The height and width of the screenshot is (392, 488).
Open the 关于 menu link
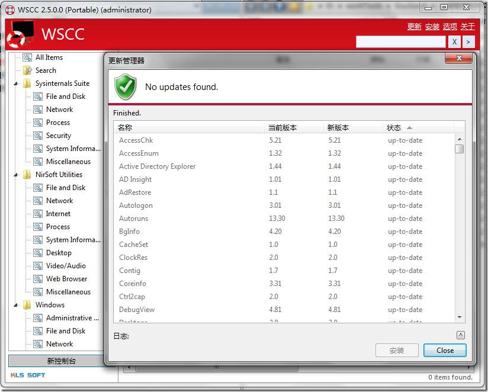tap(467, 27)
